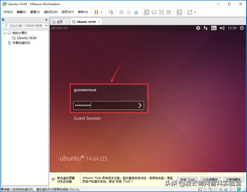The image size is (247, 192).
Task: Open the power options dropdown arrow beside pause
Action: (101, 12)
